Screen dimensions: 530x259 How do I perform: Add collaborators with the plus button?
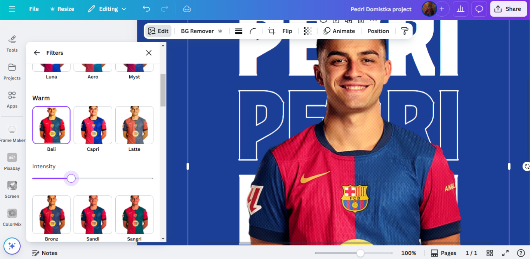(x=442, y=9)
